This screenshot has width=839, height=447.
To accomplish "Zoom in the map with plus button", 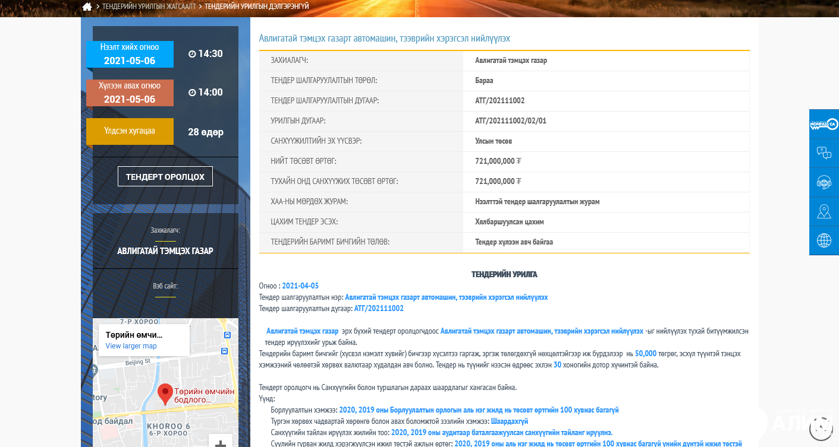I will click(220, 443).
